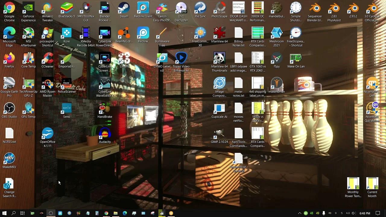Launch HandBrake from the taskbar
Screen dimensions: 386x217
78,213
